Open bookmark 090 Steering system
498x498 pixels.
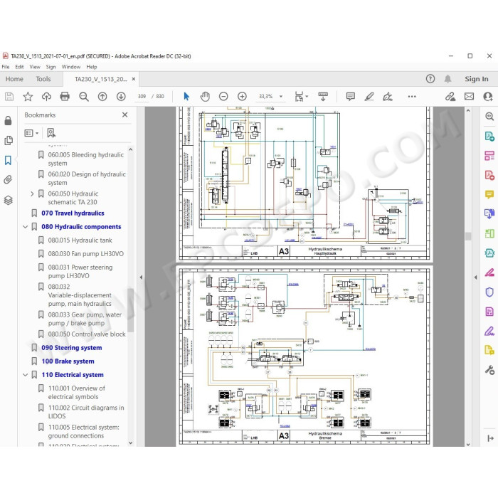(x=72, y=348)
